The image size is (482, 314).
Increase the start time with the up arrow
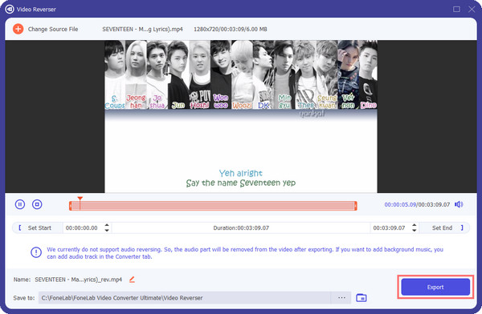point(107,225)
